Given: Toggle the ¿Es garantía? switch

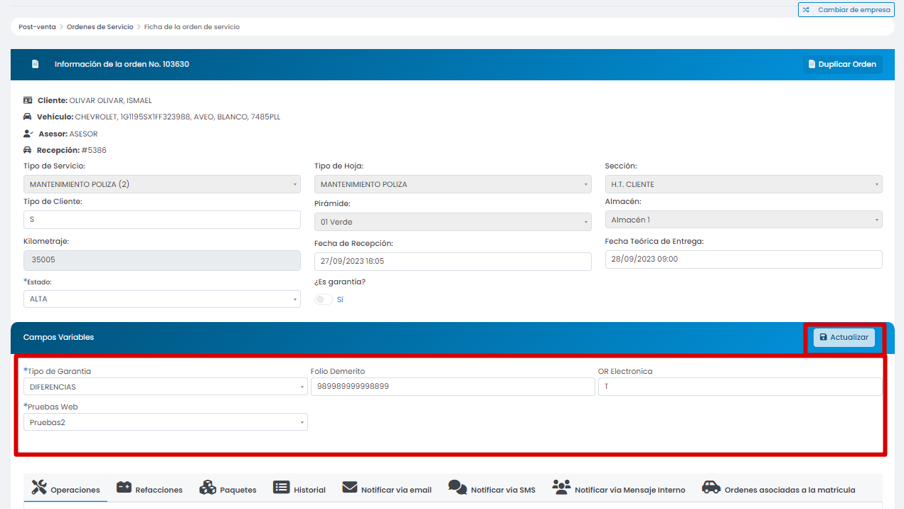Looking at the screenshot, I should click(324, 299).
